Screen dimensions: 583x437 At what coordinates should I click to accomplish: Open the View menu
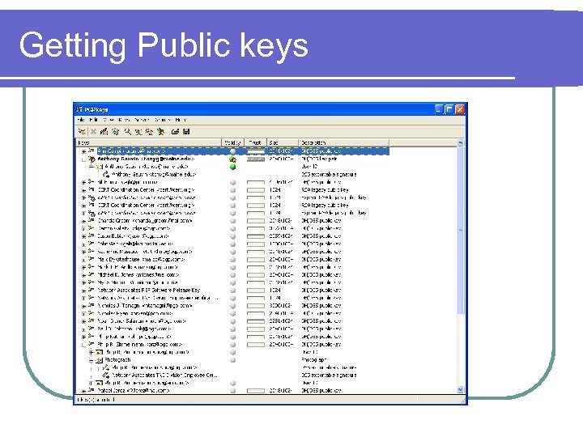[108, 120]
